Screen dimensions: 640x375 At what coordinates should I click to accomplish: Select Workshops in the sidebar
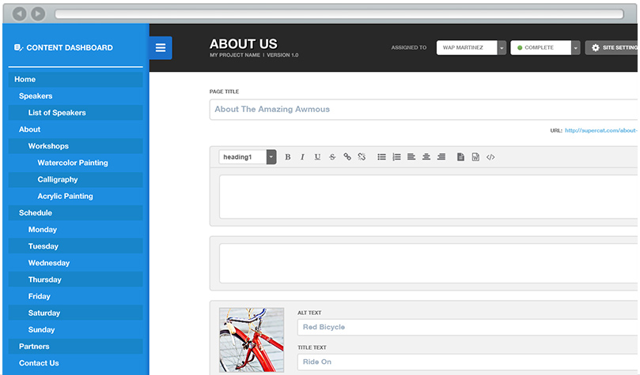(x=75, y=146)
